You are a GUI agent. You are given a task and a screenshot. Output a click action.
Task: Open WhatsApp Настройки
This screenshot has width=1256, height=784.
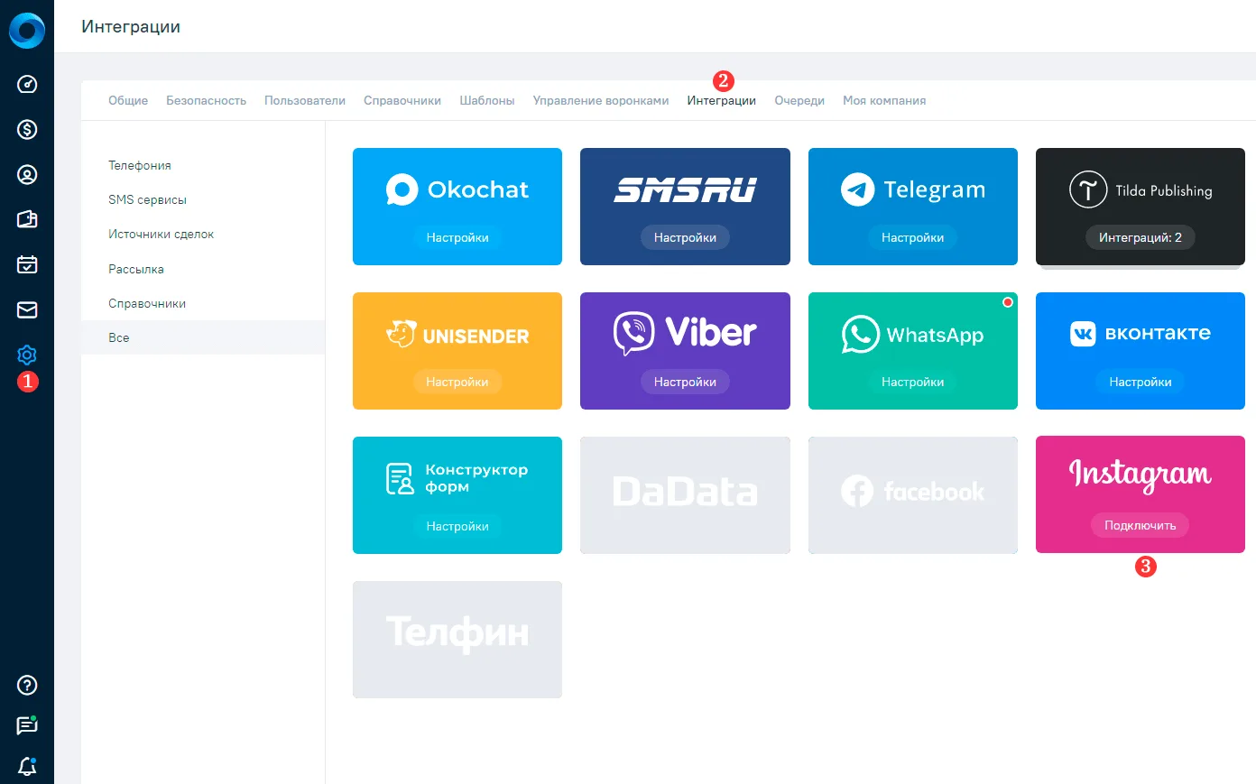[x=913, y=382]
